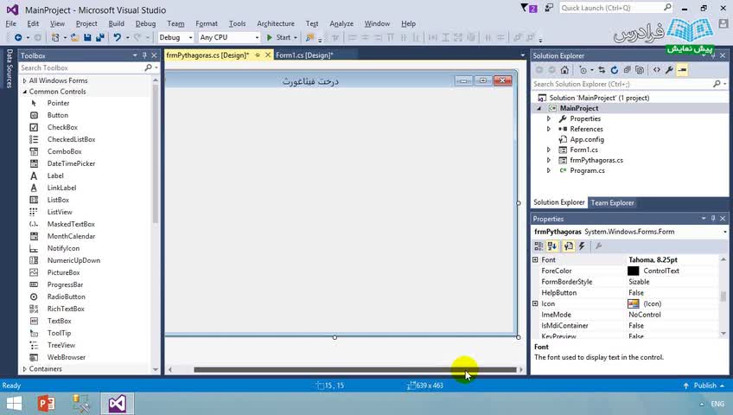The height and width of the screenshot is (415, 733).
Task: Open the Analyze menu
Action: 341,23
